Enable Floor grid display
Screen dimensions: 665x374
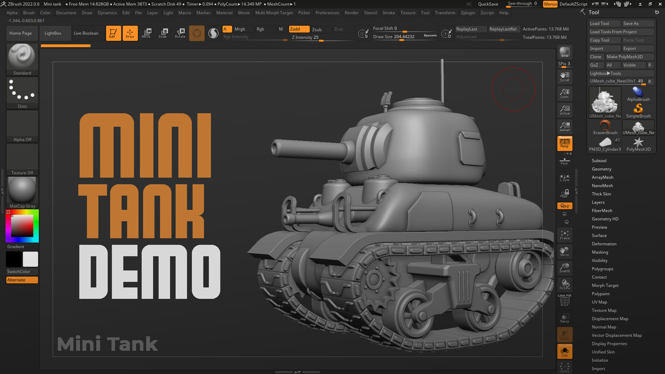click(565, 161)
